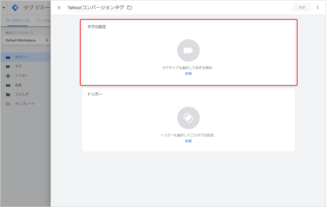Image resolution: width=326 pixels, height=207 pixels.
Task: Click the 保存 save button
Action: pyautogui.click(x=302, y=7)
